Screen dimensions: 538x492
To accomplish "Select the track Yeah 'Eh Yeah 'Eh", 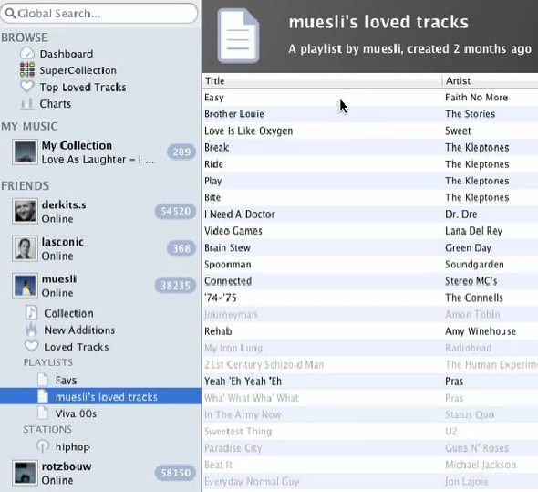I will point(243,382).
